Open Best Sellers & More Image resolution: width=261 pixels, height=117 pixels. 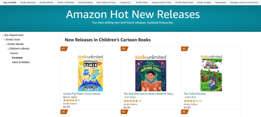(x=106, y=3)
